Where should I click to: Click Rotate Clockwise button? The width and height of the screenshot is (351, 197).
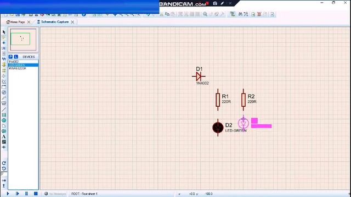[4, 163]
